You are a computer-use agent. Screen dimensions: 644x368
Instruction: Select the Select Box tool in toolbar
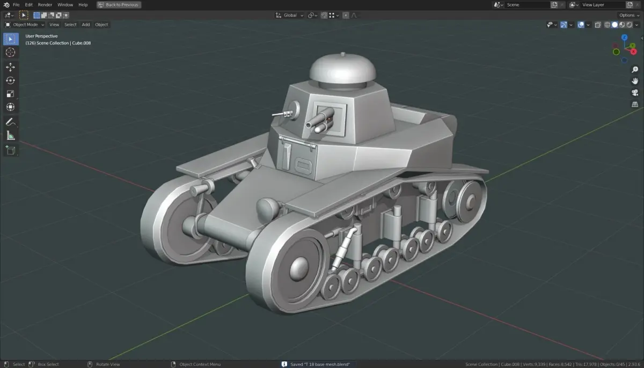(x=11, y=39)
